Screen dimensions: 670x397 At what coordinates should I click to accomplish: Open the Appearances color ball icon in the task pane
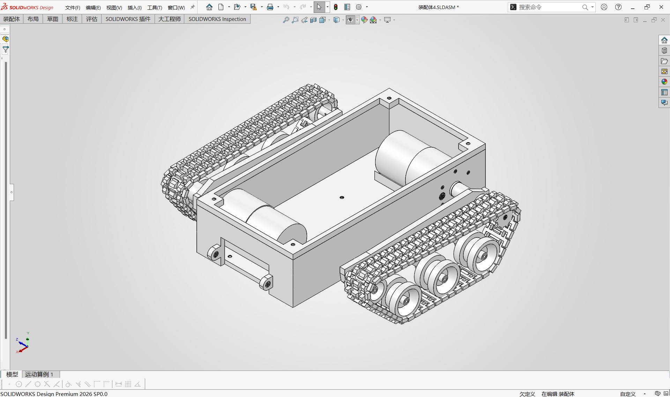tap(664, 81)
